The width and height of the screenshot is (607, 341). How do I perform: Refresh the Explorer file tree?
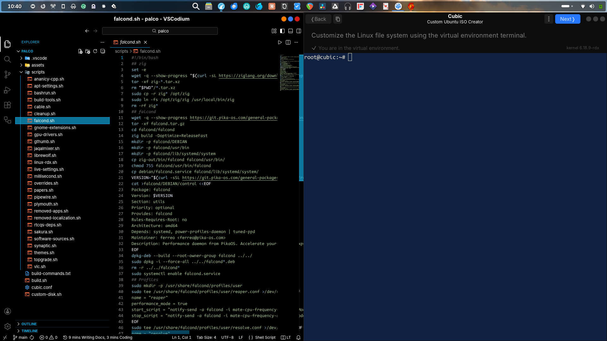(95, 51)
